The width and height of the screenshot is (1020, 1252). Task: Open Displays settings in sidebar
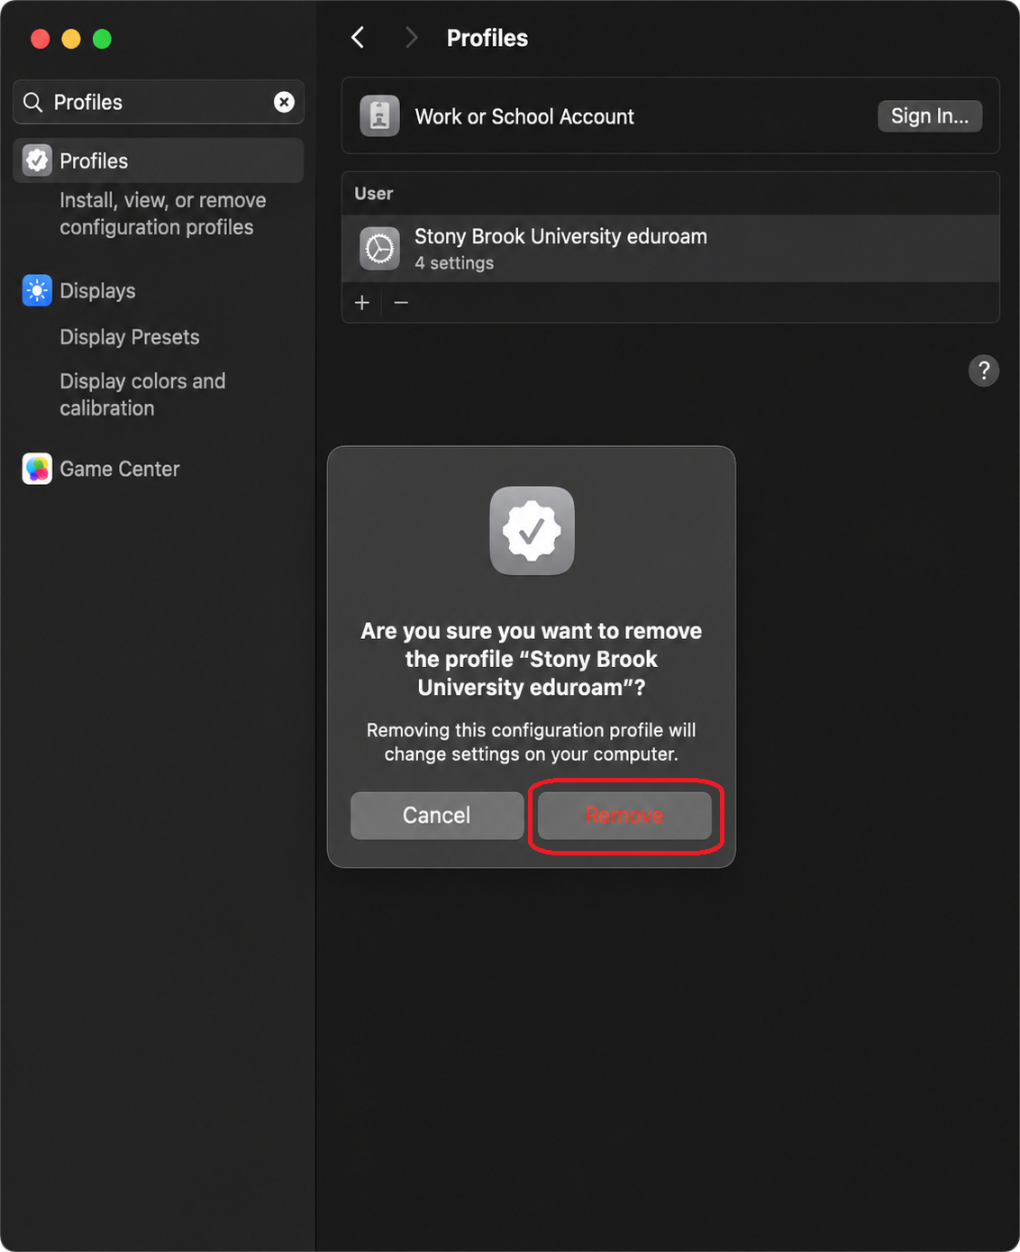(97, 291)
